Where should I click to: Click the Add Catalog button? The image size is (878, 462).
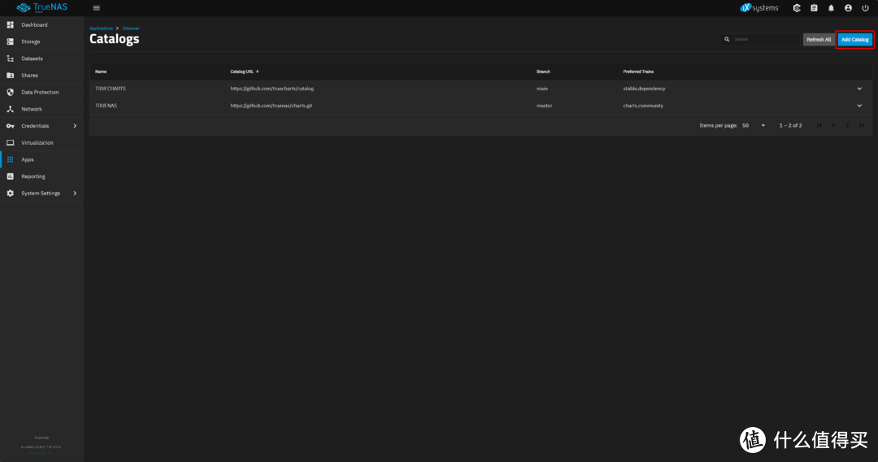854,39
